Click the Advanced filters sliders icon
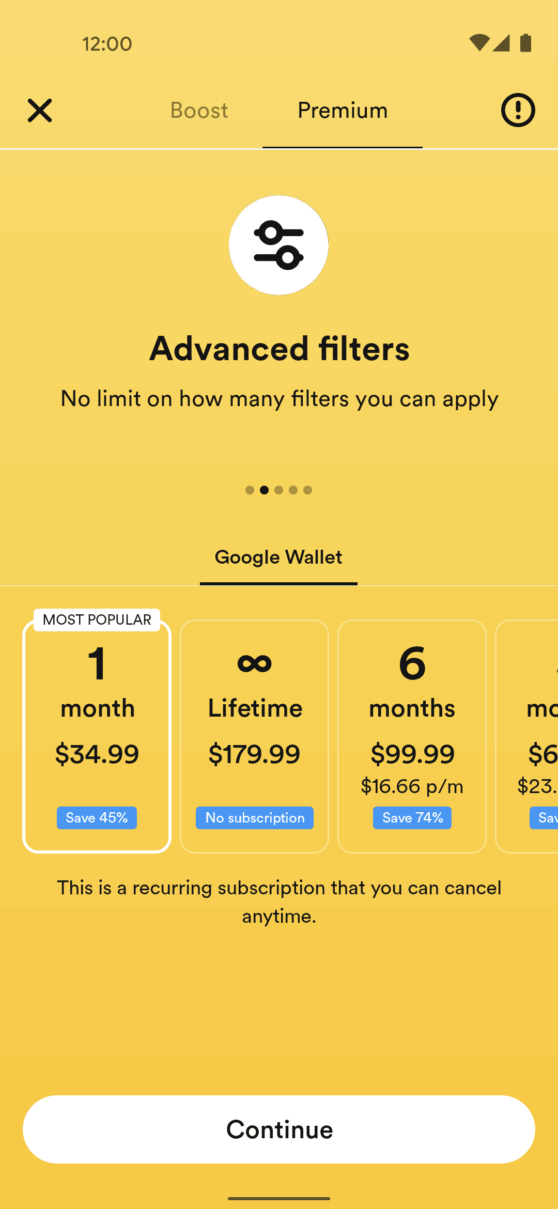The image size is (558, 1209). pos(278,245)
